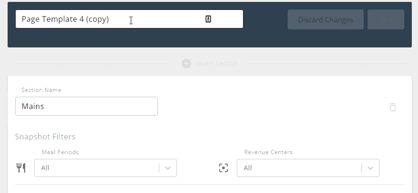Click into the Section Name field containing Mains
The height and width of the screenshot is (193, 418).
click(87, 106)
